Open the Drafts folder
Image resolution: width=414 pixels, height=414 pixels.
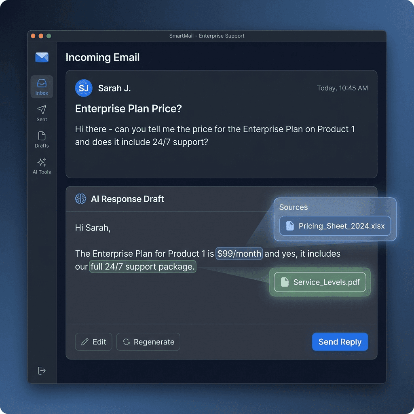pos(42,139)
